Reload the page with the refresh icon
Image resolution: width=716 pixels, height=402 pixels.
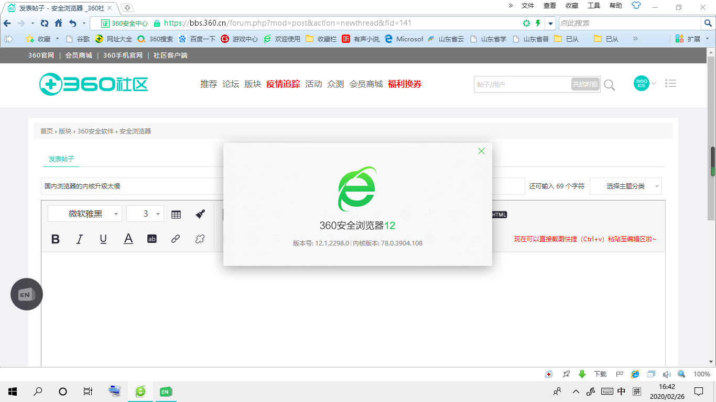coord(45,23)
